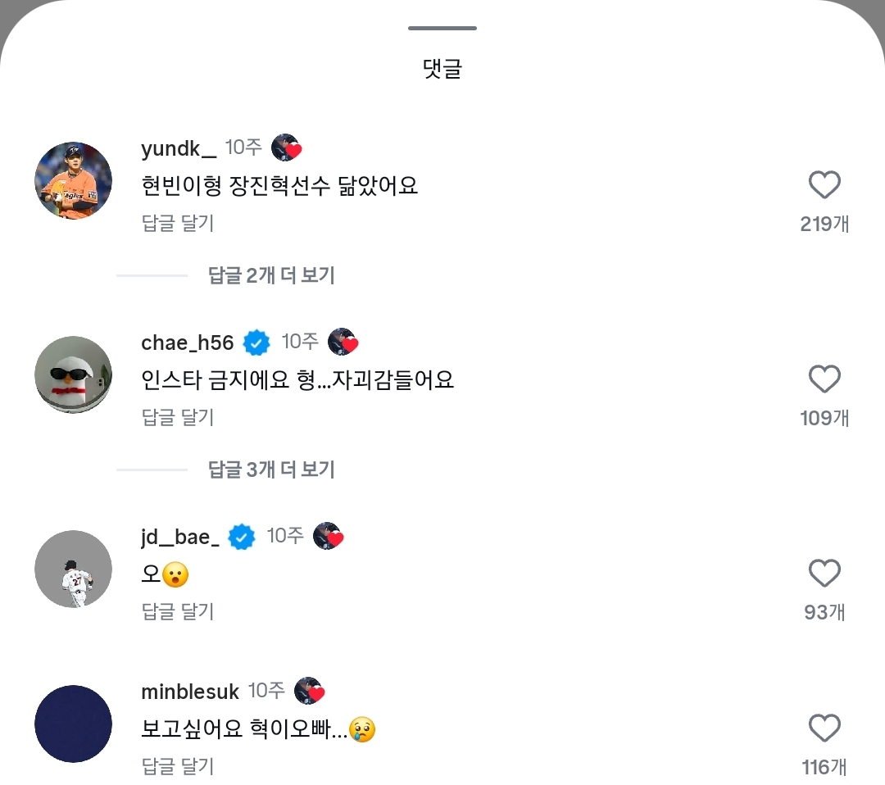Image resolution: width=885 pixels, height=785 pixels.
Task: Like jd_bae_'s comment with the heart
Action: coord(824,574)
